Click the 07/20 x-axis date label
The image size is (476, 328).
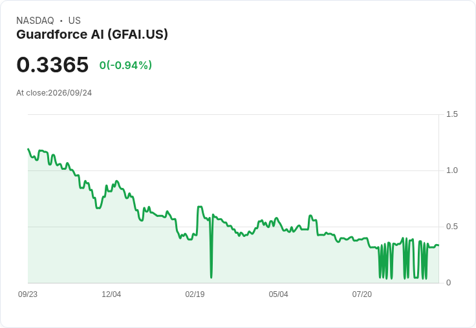click(362, 294)
